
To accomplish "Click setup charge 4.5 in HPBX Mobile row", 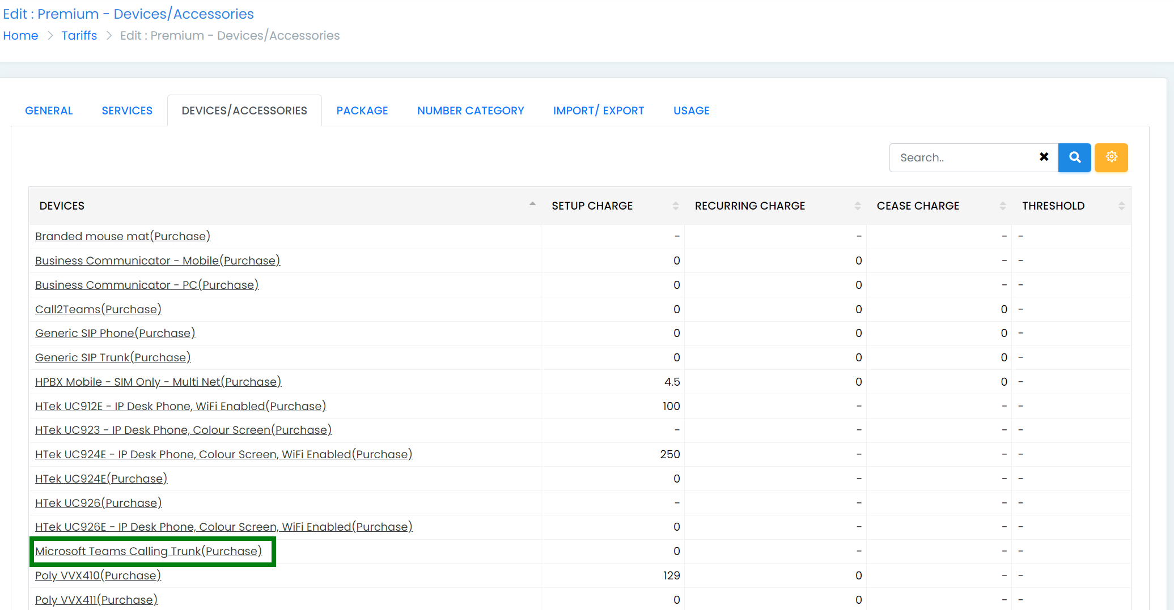I will 672,382.
